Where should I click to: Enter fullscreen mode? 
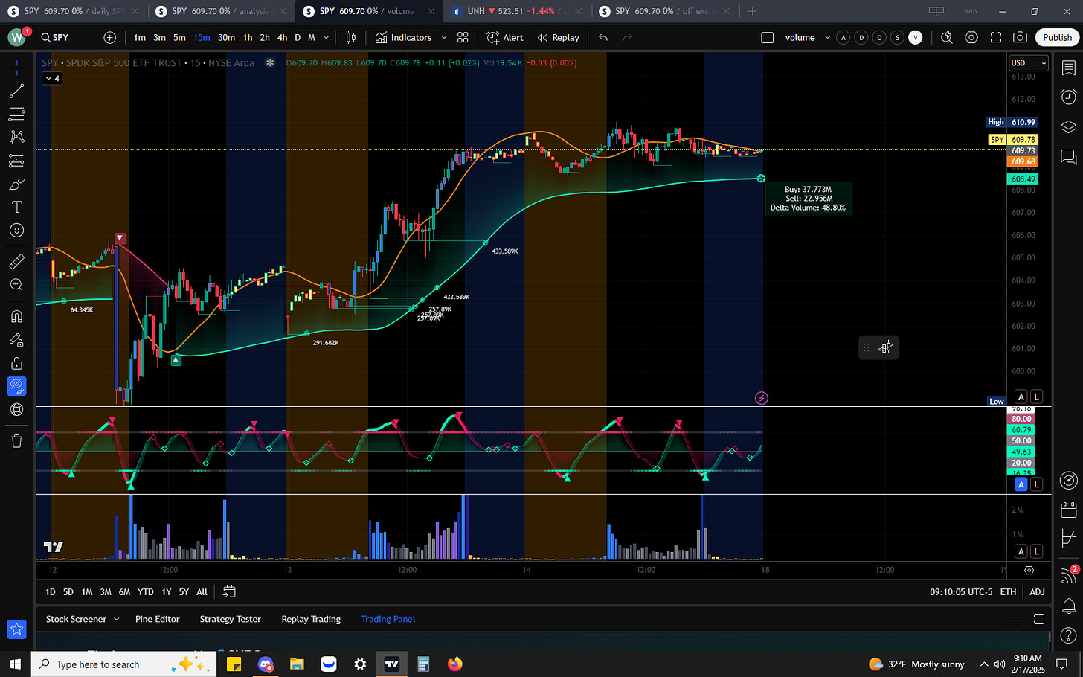tap(996, 37)
